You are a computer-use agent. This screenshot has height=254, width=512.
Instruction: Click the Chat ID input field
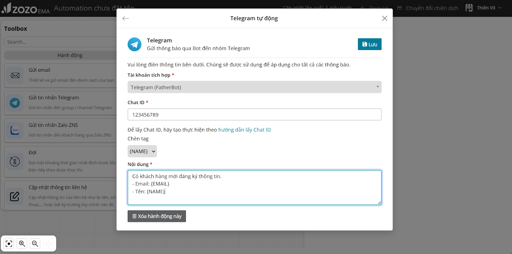pos(254,115)
